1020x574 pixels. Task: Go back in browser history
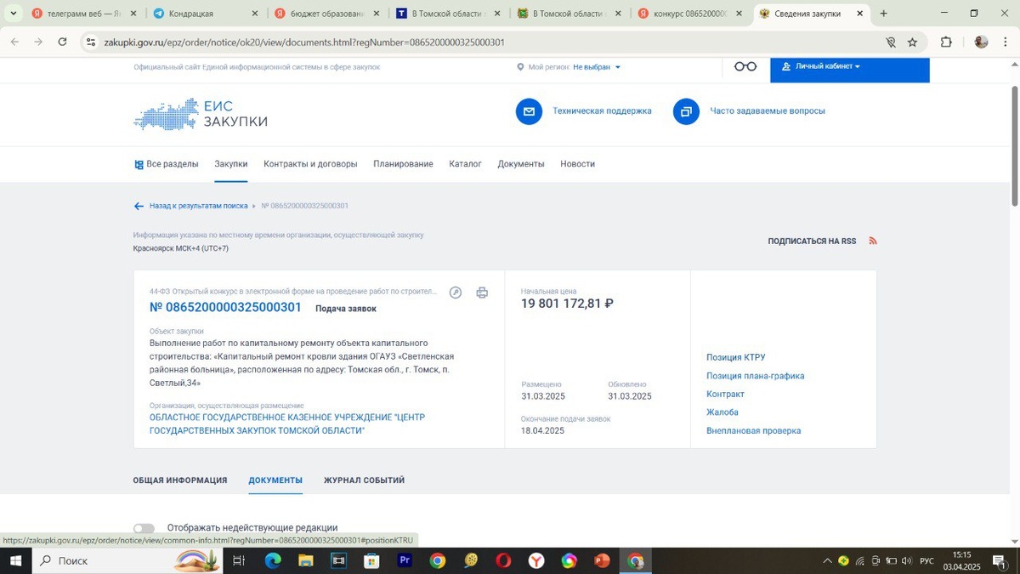click(14, 42)
